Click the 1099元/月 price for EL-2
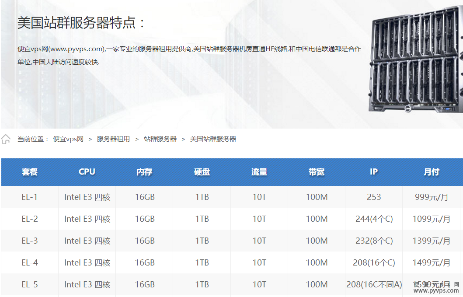The image size is (463, 297). [x=432, y=219]
